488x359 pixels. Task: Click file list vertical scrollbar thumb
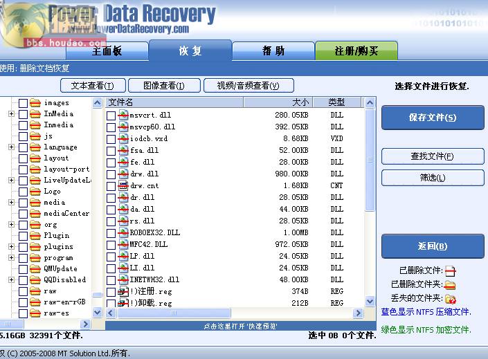[370, 160]
